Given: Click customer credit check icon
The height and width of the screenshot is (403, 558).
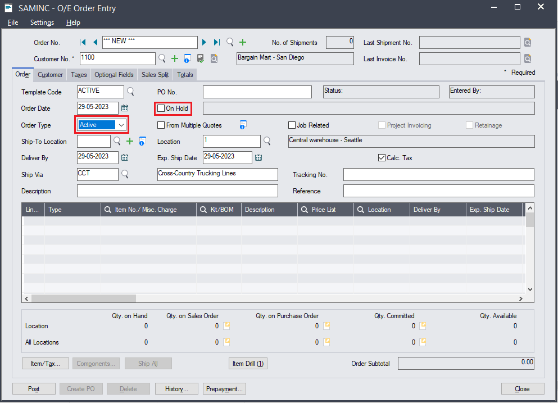Looking at the screenshot, I should pos(201,58).
